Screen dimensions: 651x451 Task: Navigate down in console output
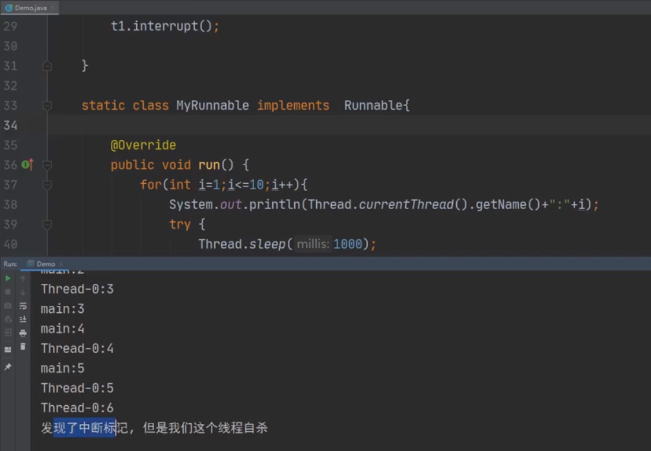point(23,292)
